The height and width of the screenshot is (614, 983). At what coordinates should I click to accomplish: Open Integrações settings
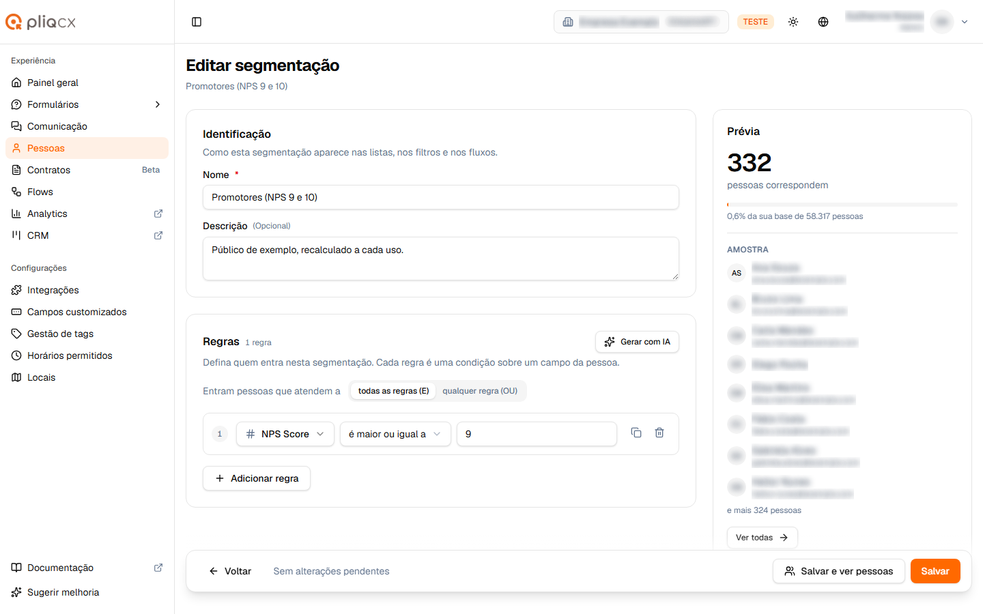[87, 290]
